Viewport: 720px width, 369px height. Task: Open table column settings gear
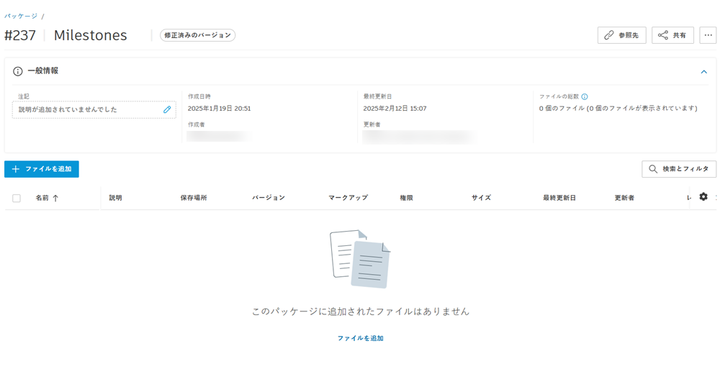(x=703, y=197)
